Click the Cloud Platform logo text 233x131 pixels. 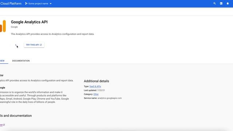click(x=11, y=3)
